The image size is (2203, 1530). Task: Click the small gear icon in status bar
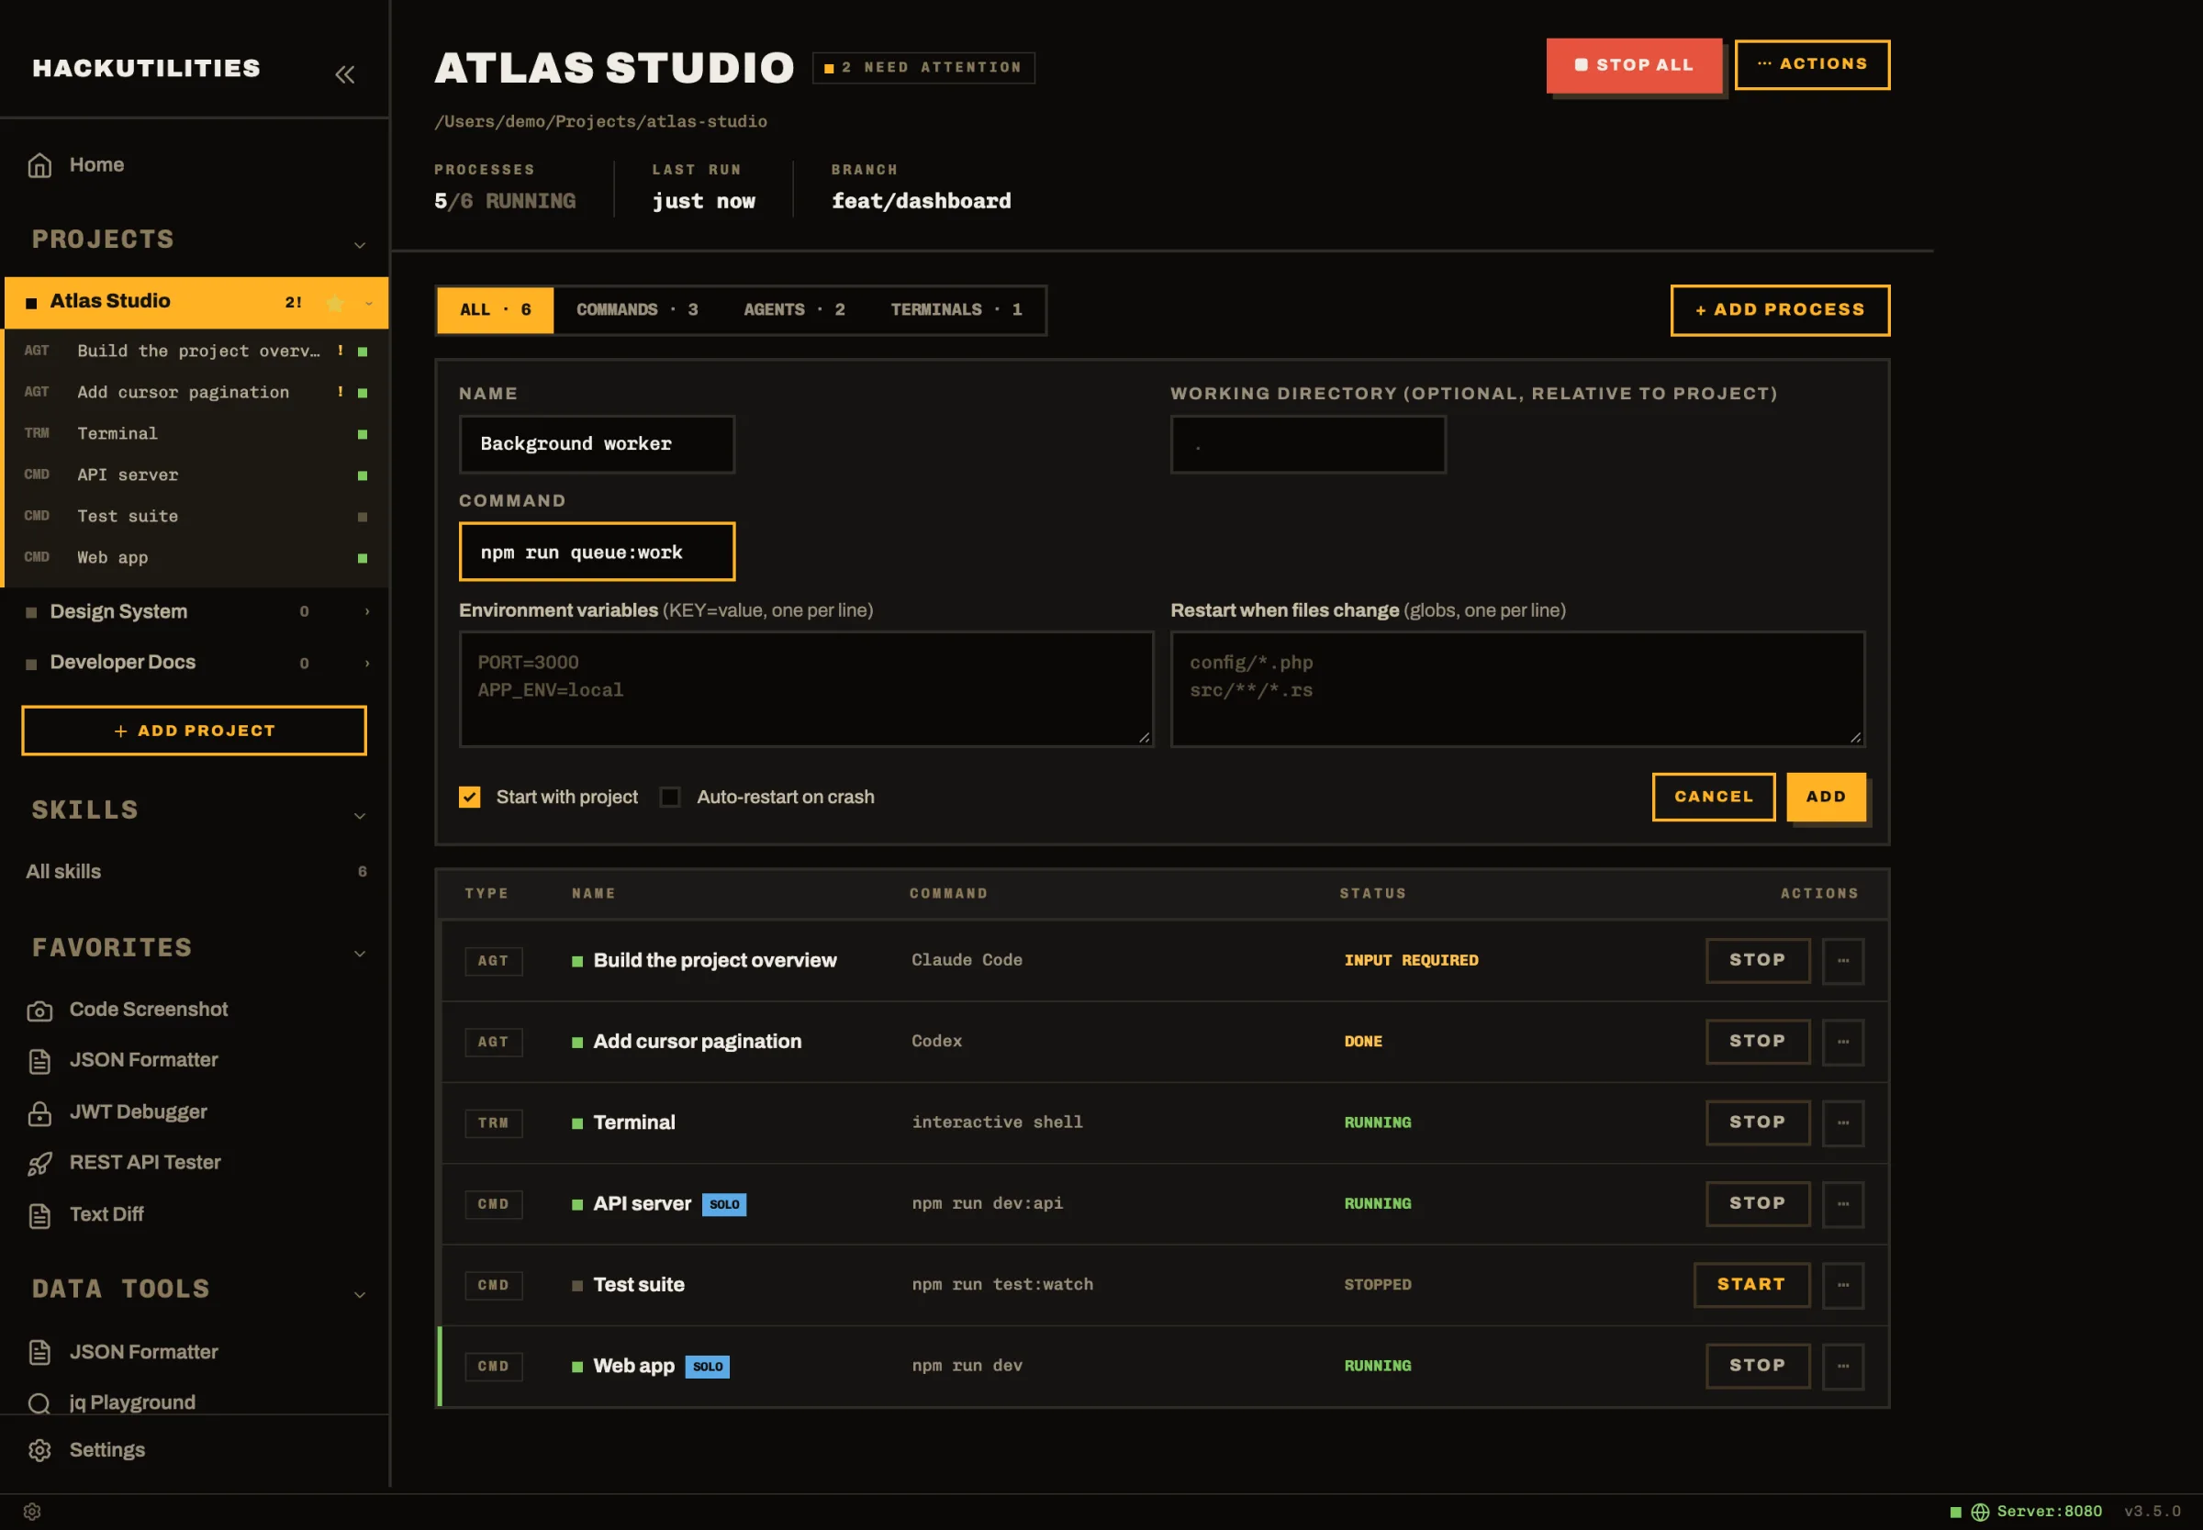tap(31, 1512)
